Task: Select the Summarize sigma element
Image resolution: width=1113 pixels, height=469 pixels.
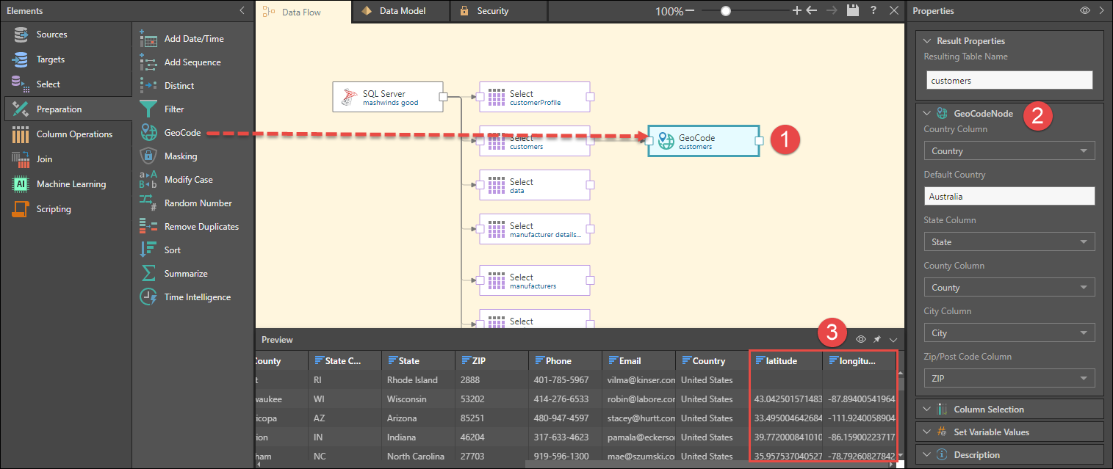Action: [x=148, y=274]
